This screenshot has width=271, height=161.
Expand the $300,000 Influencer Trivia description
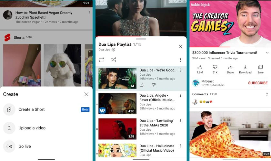click(x=267, y=52)
